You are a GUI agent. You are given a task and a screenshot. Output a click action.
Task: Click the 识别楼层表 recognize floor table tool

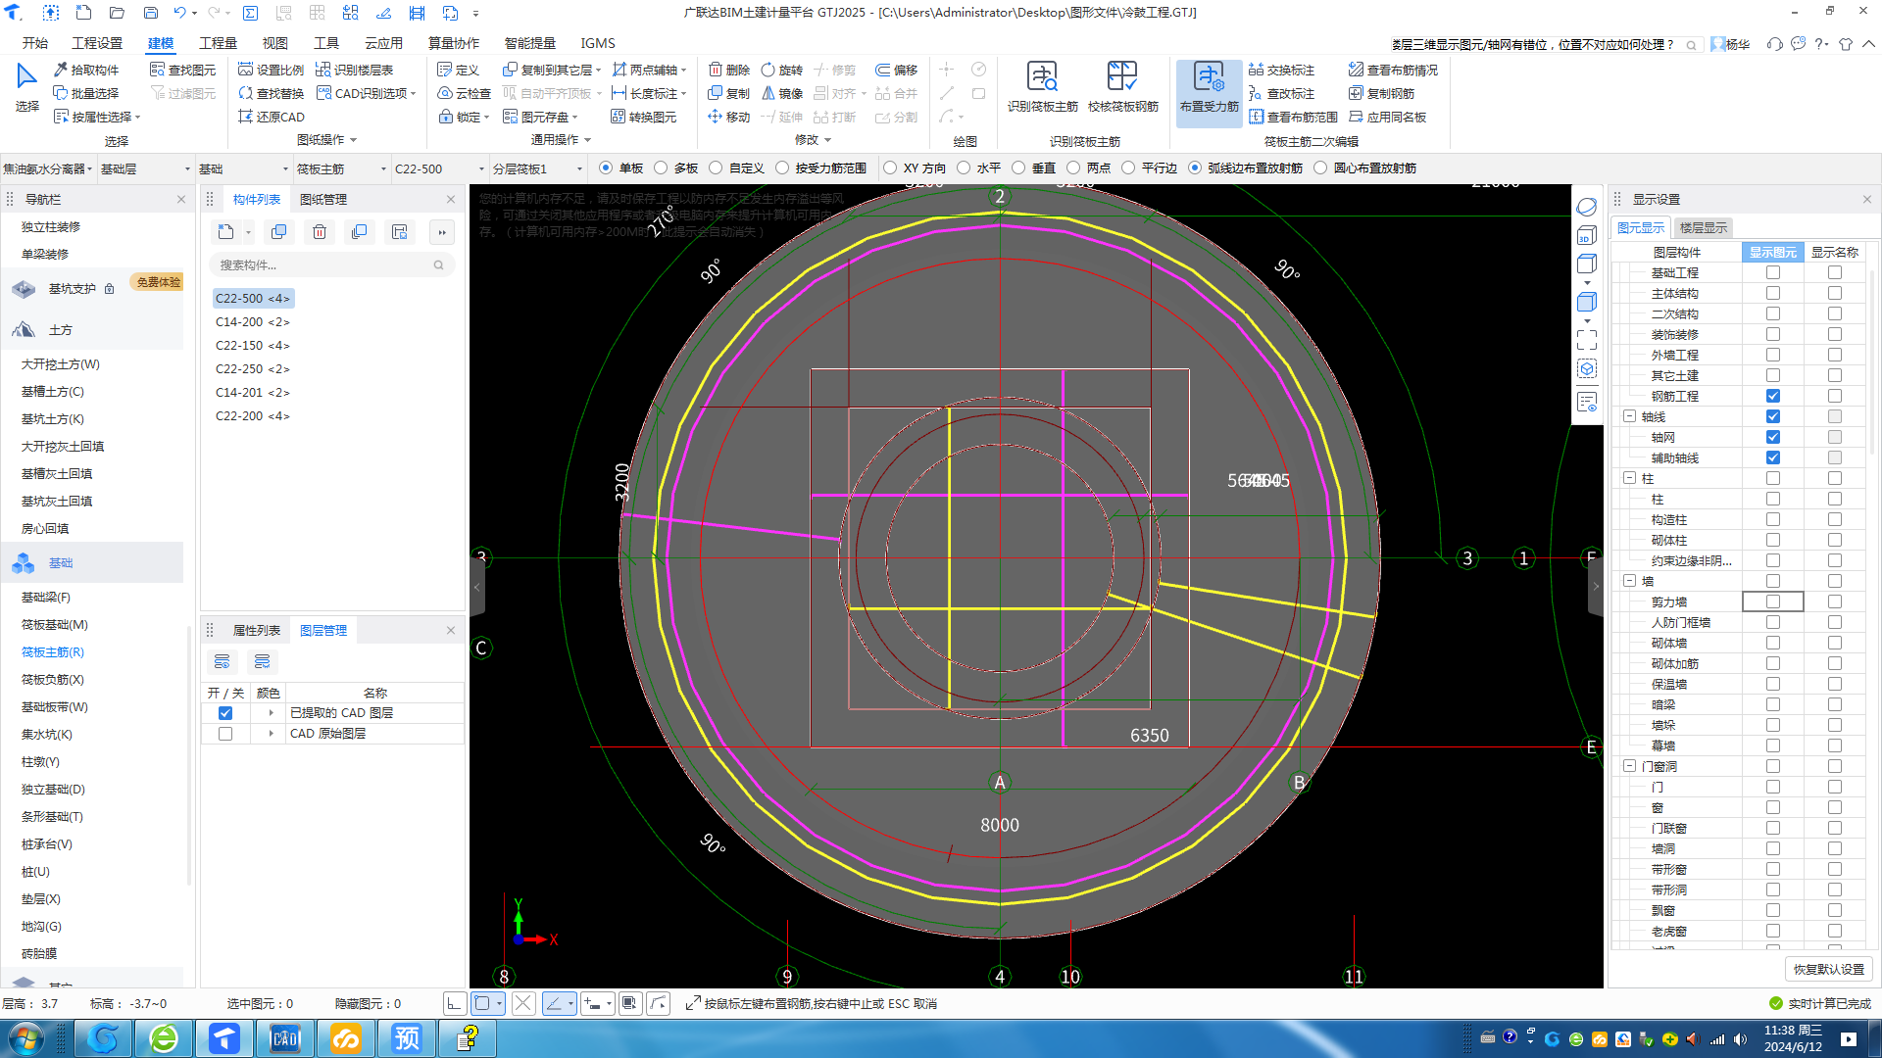[x=354, y=70]
